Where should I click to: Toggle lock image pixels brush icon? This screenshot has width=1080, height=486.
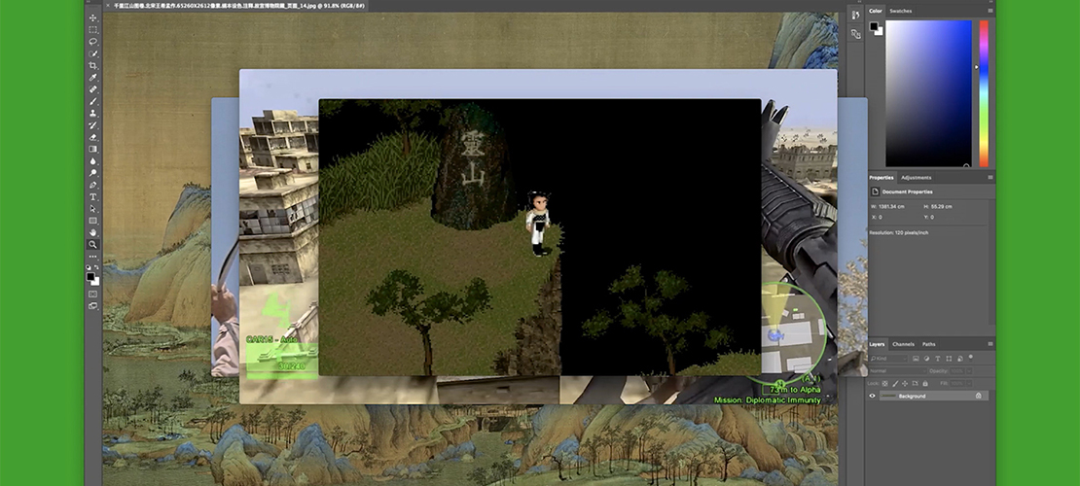895,383
